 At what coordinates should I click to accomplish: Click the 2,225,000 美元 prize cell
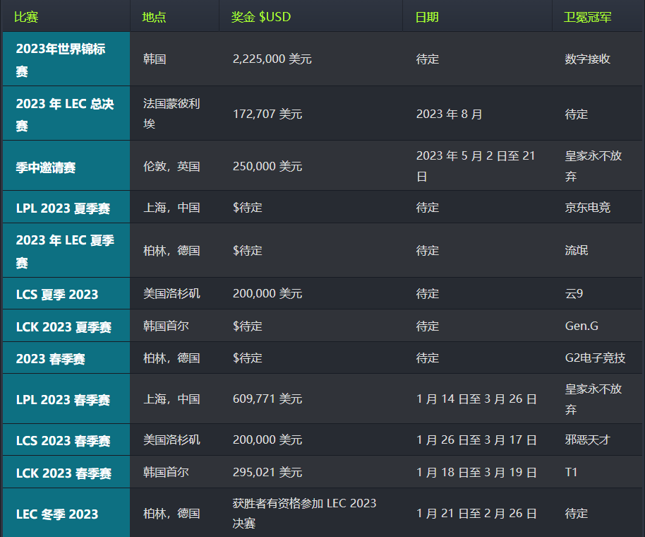click(x=272, y=59)
